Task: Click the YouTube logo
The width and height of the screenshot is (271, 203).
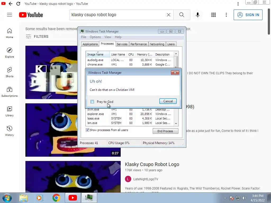Action: pos(31,15)
